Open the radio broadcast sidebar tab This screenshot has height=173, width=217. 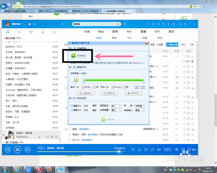[x=31, y=32]
